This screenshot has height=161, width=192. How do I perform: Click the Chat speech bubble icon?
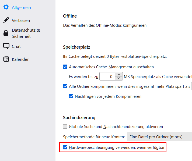(x=6, y=46)
